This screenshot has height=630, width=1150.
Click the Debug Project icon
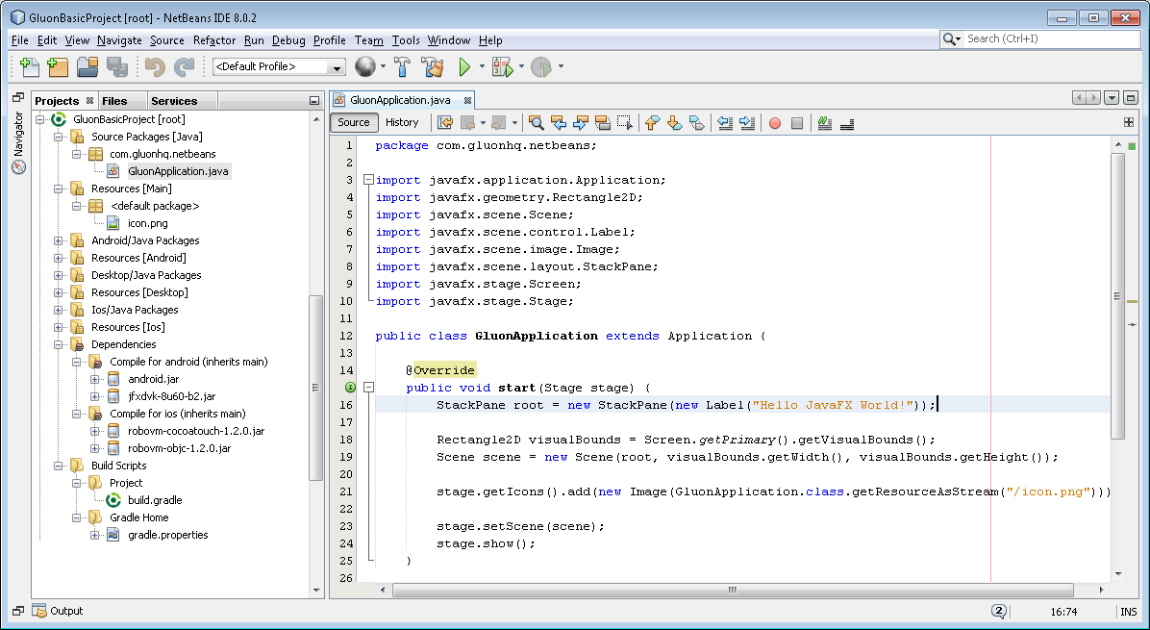click(x=503, y=66)
